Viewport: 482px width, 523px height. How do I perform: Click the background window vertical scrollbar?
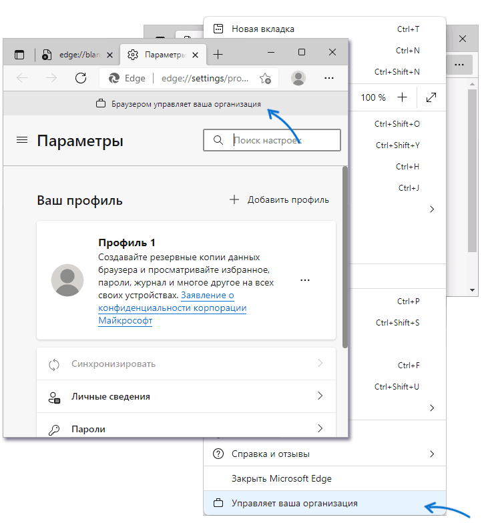click(472, 170)
